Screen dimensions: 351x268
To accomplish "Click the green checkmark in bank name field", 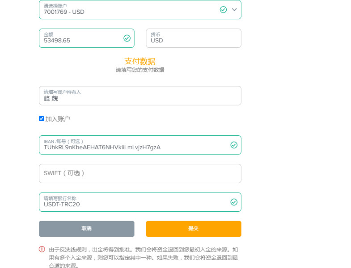I will [234, 202].
